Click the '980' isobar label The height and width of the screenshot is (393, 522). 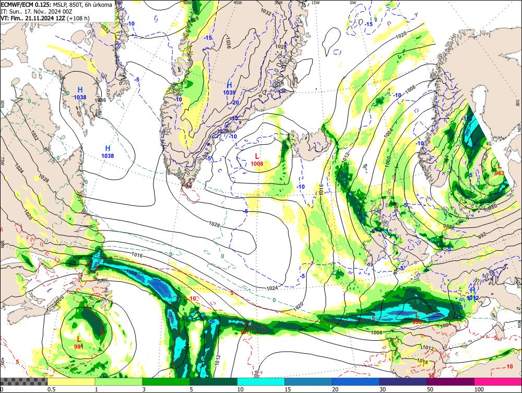493,207
